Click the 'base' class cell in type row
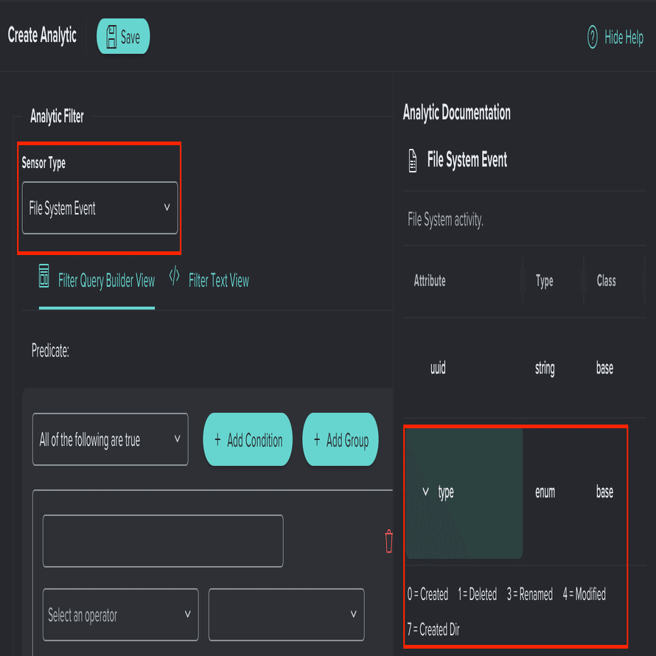The height and width of the screenshot is (656, 656). coord(604,492)
